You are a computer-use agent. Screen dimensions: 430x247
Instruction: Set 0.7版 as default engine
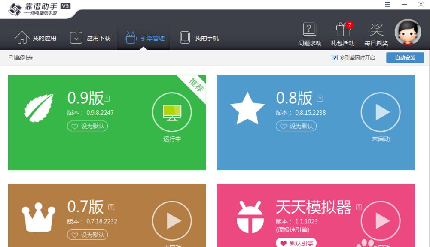(88, 235)
